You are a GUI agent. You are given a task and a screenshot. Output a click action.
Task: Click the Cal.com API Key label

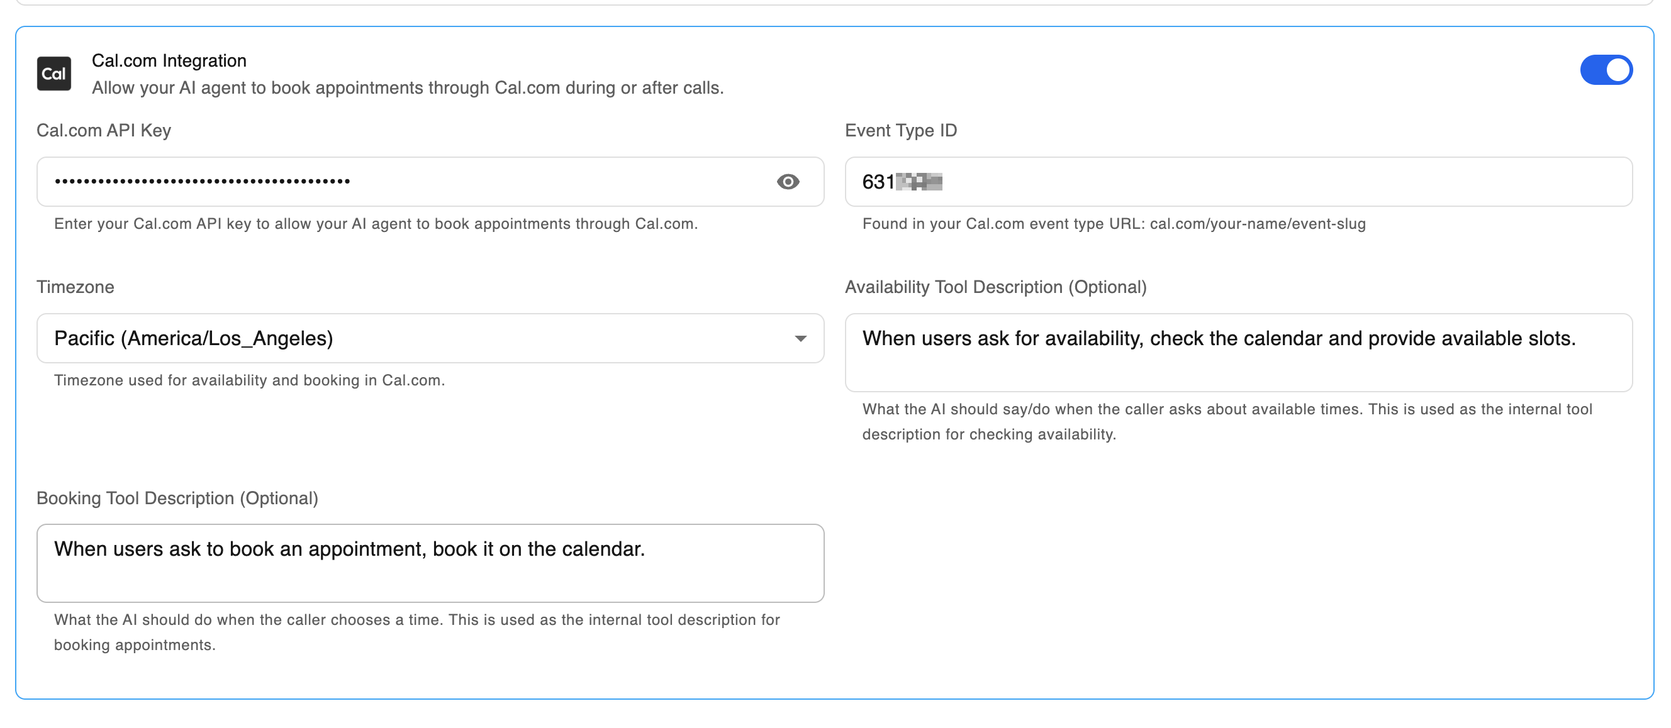pyautogui.click(x=104, y=130)
